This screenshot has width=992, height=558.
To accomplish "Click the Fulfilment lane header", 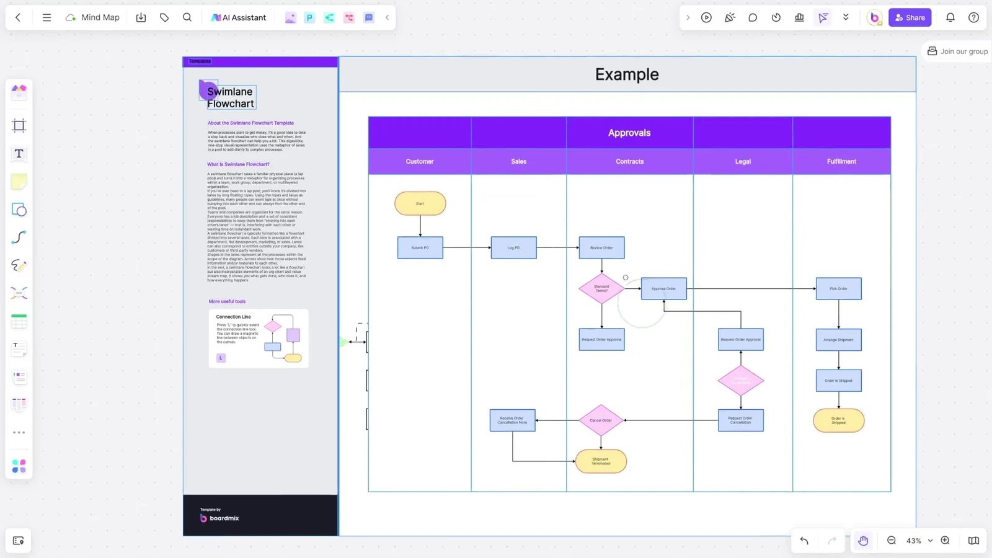I will (841, 161).
